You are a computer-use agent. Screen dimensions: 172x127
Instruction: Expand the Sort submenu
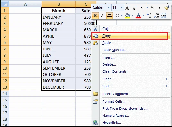coord(131,86)
